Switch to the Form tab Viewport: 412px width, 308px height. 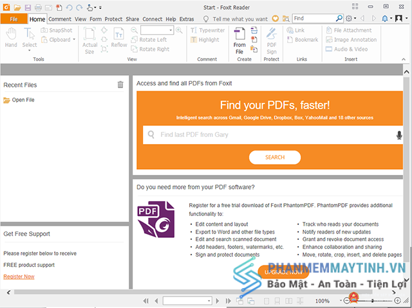pos(96,19)
